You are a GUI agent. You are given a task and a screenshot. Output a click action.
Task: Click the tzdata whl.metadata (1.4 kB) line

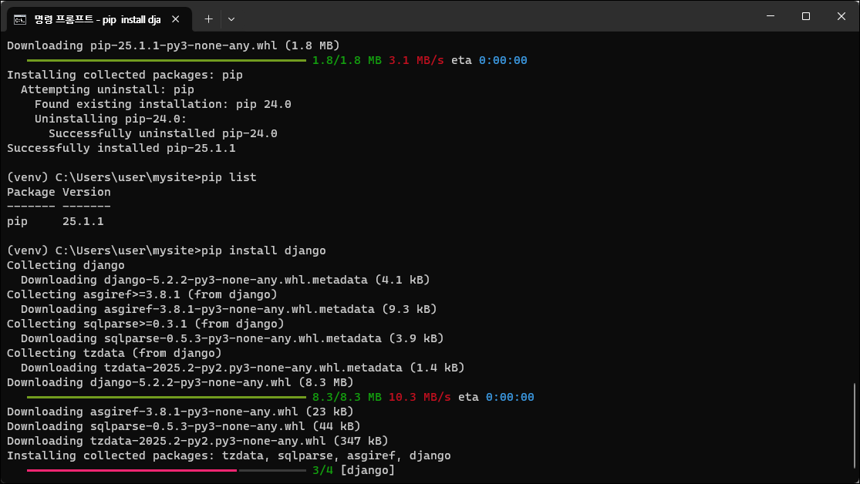[242, 368]
